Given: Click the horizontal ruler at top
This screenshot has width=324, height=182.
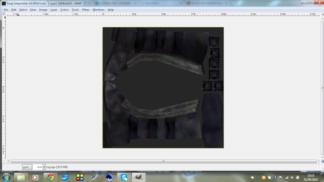Looking at the screenshot, I should pyautogui.click(x=163, y=14).
